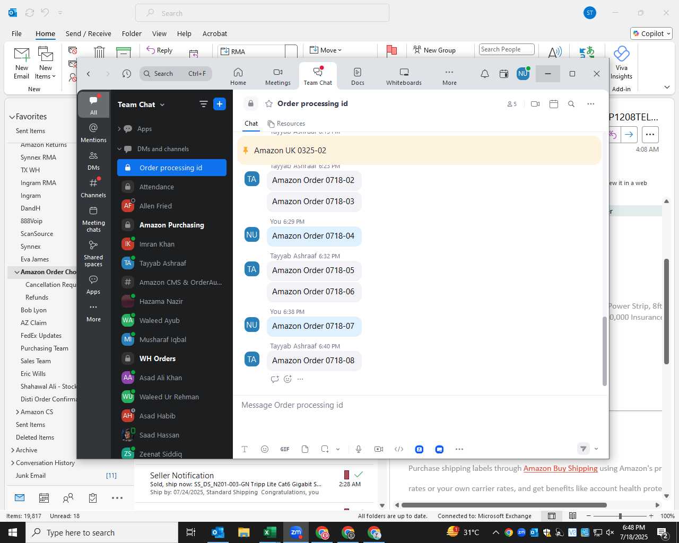Open Send / Receive ribbon tab
Image resolution: width=679 pixels, height=543 pixels.
click(x=89, y=33)
